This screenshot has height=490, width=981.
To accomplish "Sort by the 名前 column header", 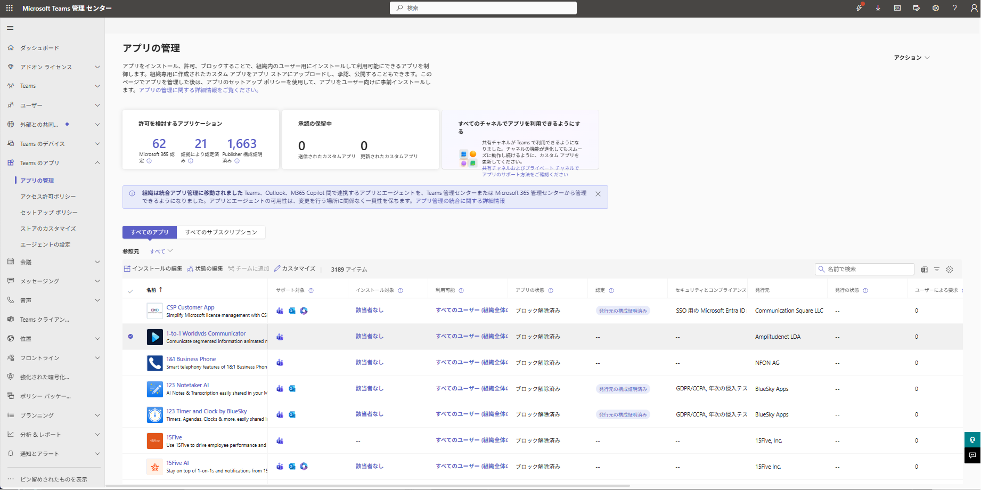I will (154, 290).
